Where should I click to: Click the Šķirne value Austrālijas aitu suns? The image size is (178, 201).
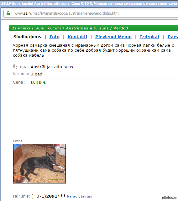point(52,67)
